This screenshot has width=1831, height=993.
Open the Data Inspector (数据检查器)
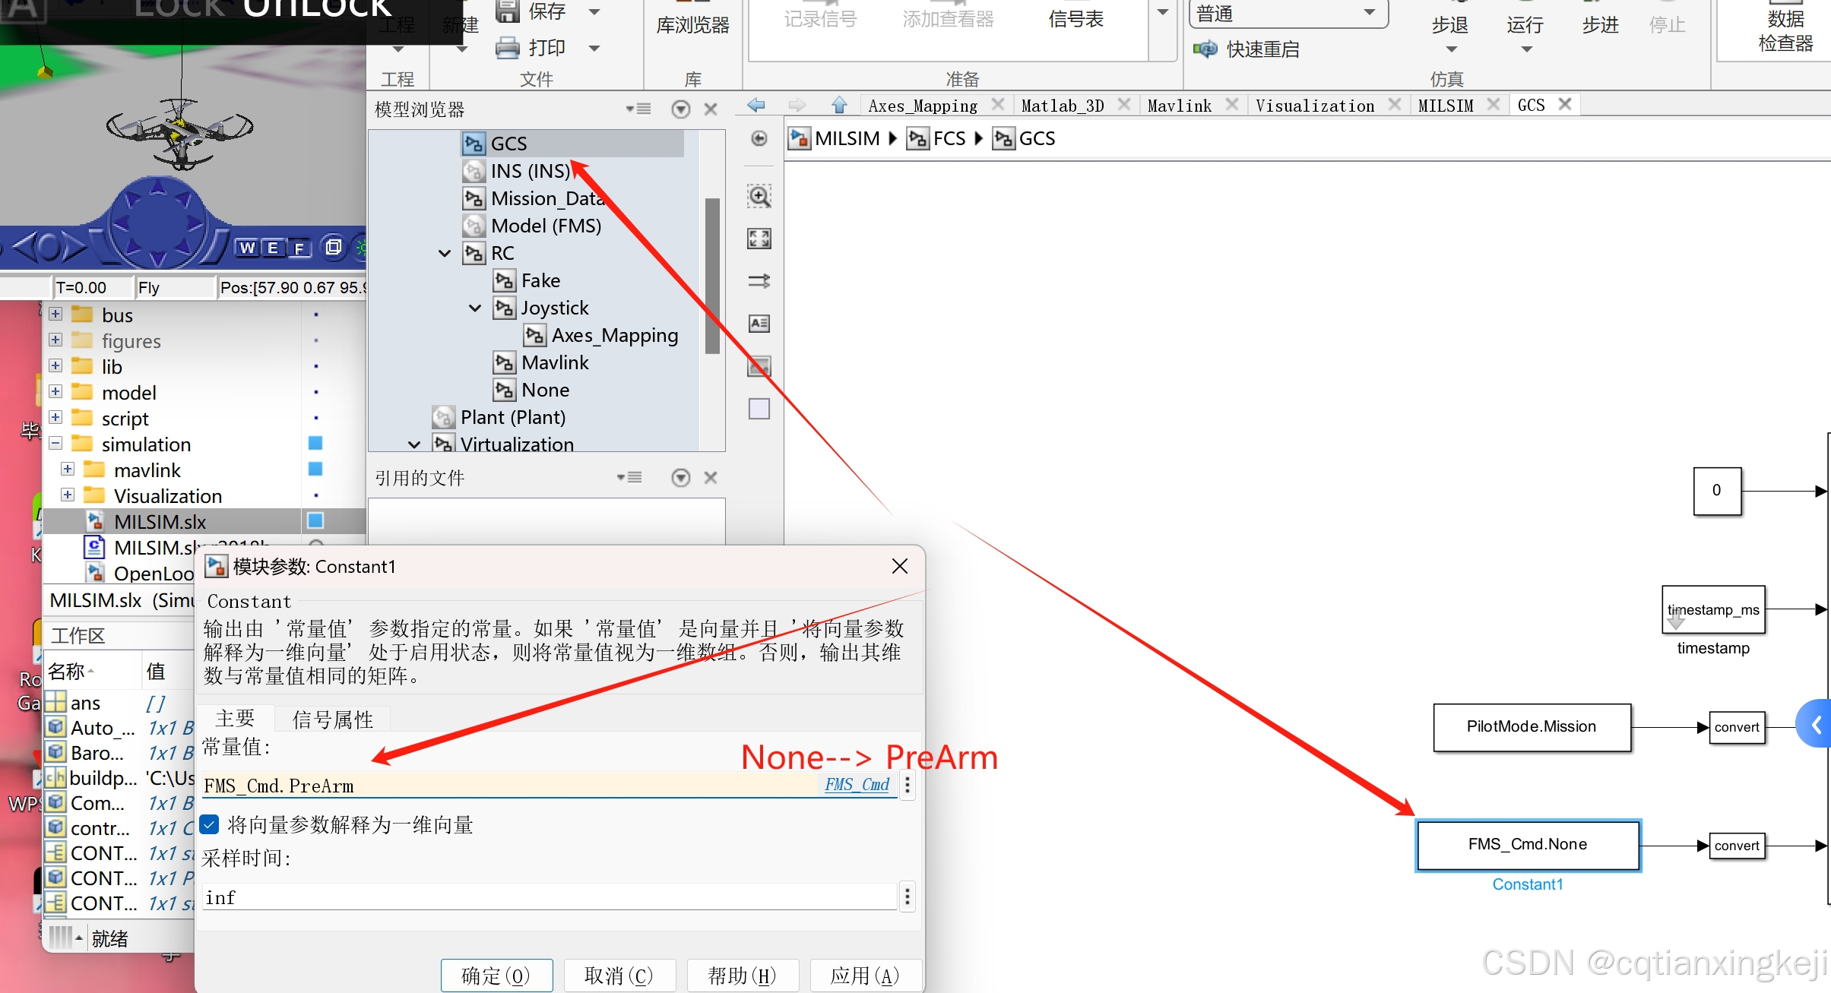click(x=1785, y=29)
